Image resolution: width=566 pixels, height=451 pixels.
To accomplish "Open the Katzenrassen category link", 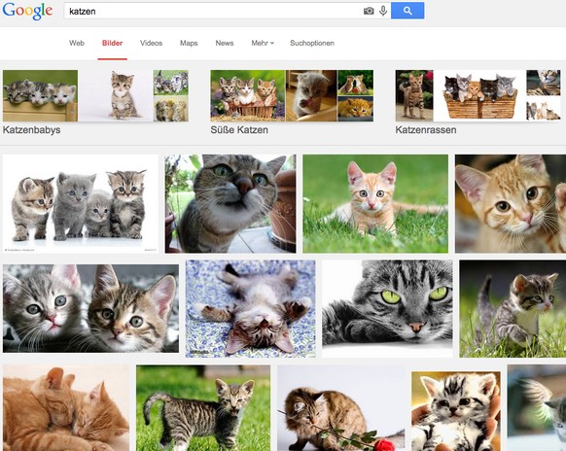I will click(426, 130).
